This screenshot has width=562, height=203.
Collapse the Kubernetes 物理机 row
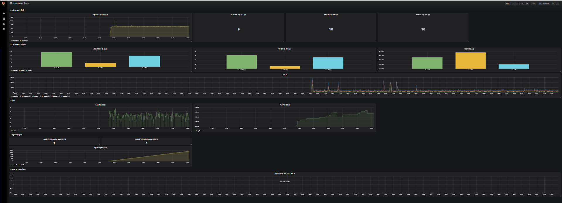tap(18, 45)
